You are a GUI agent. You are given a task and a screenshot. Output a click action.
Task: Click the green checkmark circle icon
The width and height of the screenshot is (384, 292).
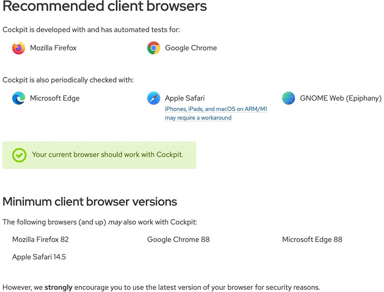[x=19, y=155]
